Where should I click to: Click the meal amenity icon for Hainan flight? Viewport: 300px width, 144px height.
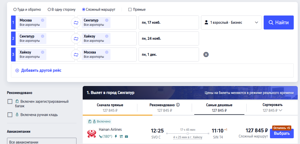click(121, 136)
